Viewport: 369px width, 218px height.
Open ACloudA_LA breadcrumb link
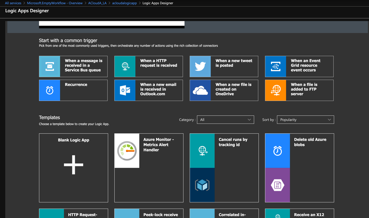(x=97, y=3)
